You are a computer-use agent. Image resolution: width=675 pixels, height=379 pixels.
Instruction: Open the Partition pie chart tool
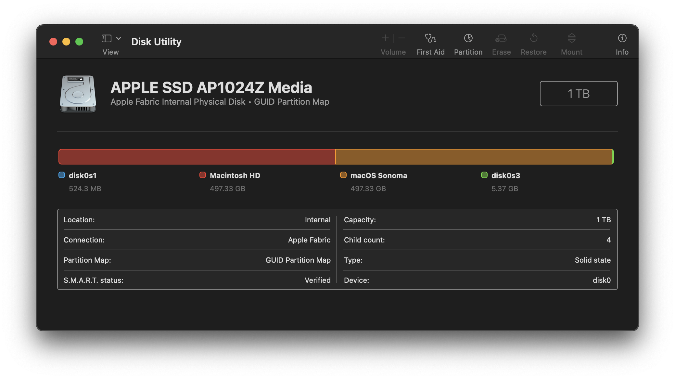click(468, 38)
